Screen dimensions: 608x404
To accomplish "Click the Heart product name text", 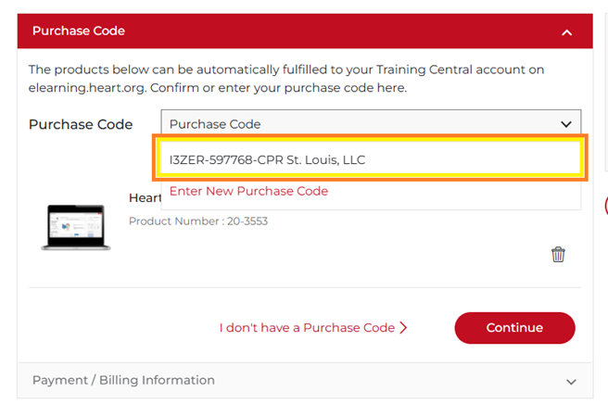I will pyautogui.click(x=145, y=198).
